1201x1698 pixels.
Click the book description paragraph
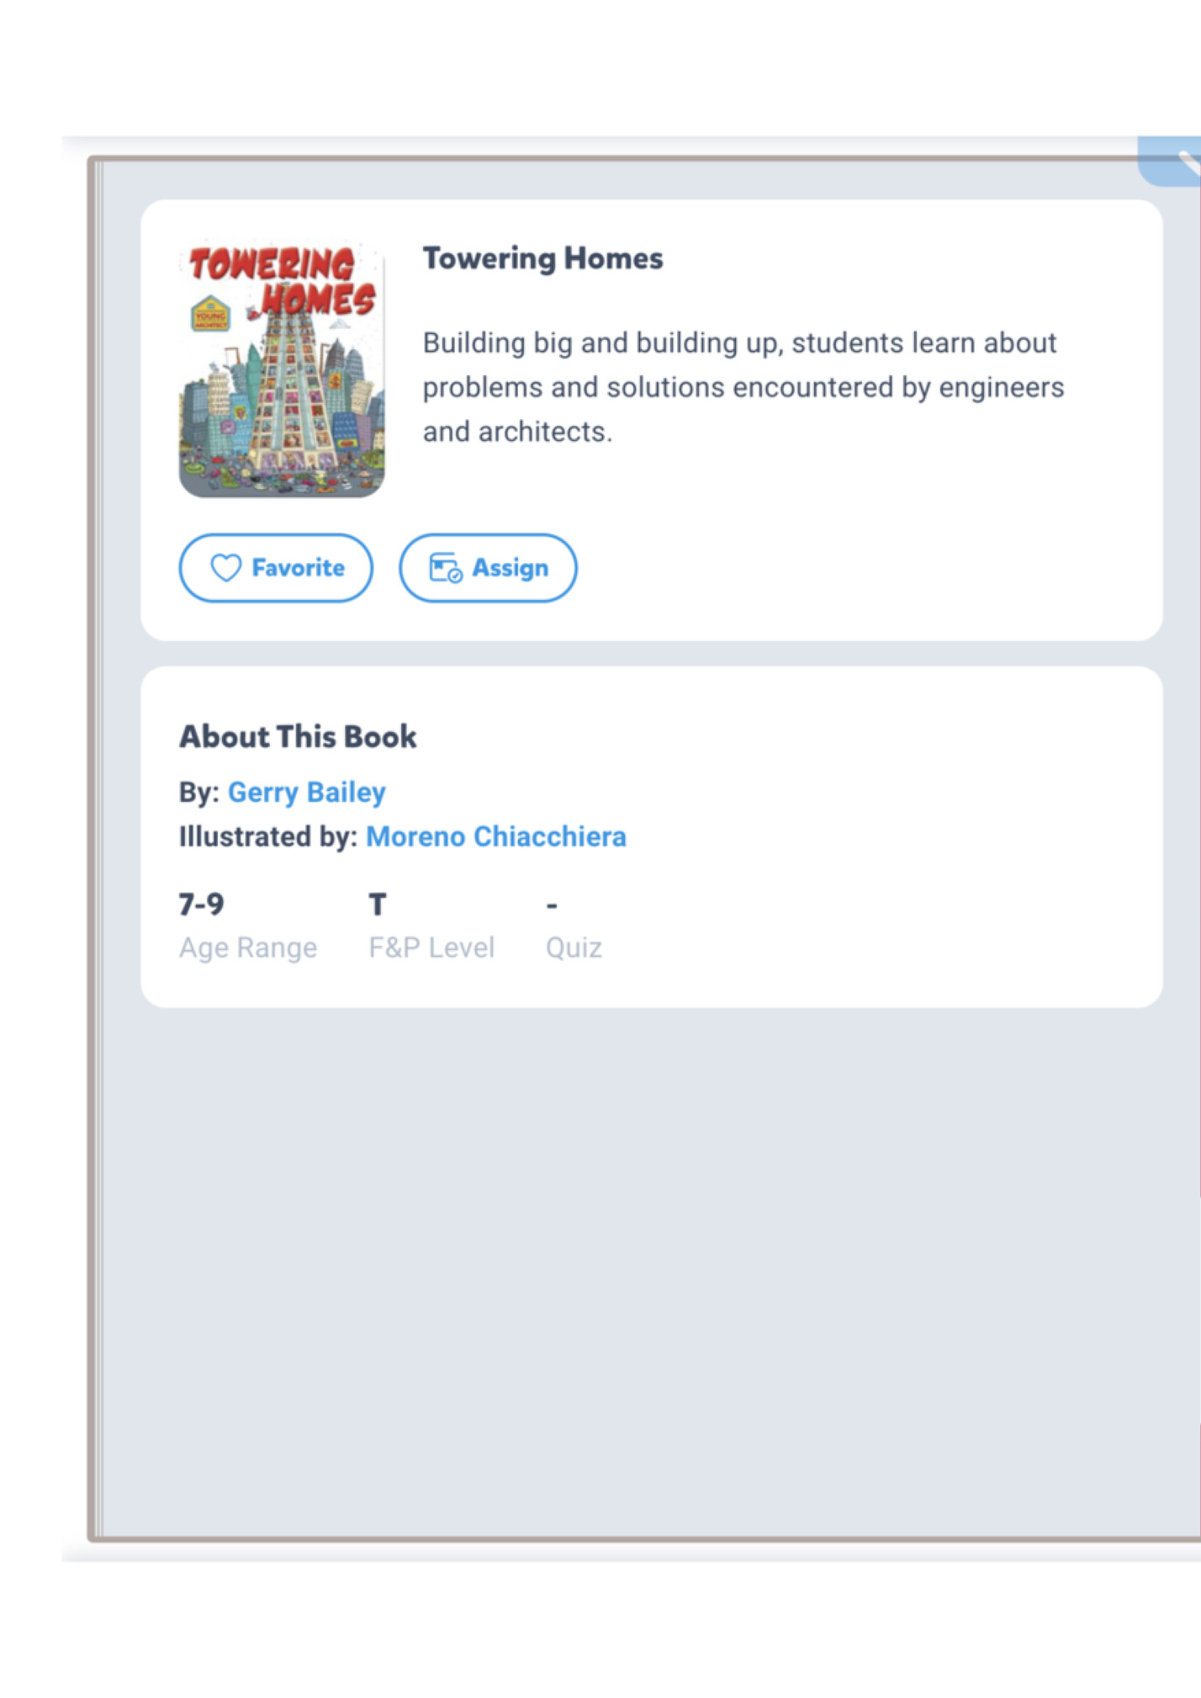point(743,387)
